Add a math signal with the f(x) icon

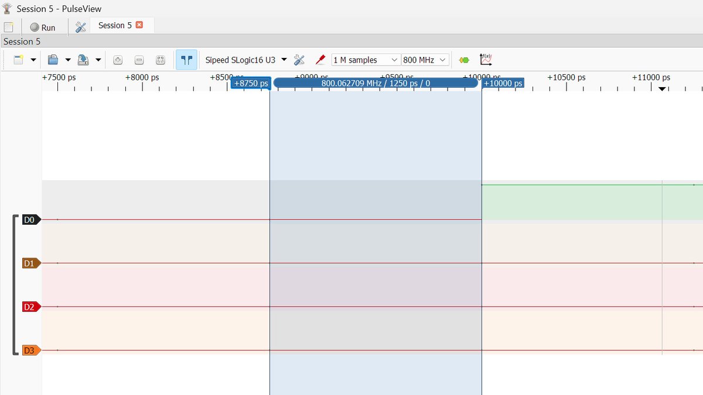(486, 60)
